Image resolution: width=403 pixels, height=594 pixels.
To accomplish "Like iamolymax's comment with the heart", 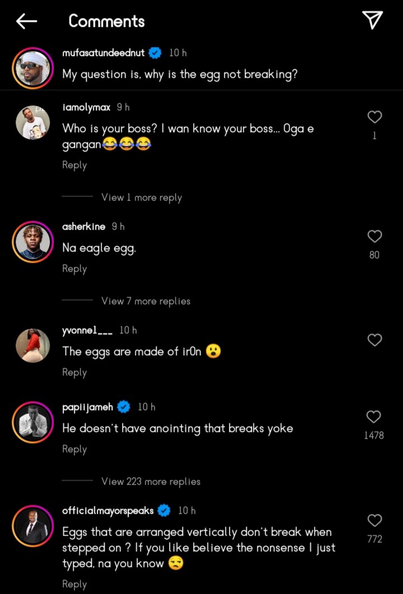I will point(374,117).
